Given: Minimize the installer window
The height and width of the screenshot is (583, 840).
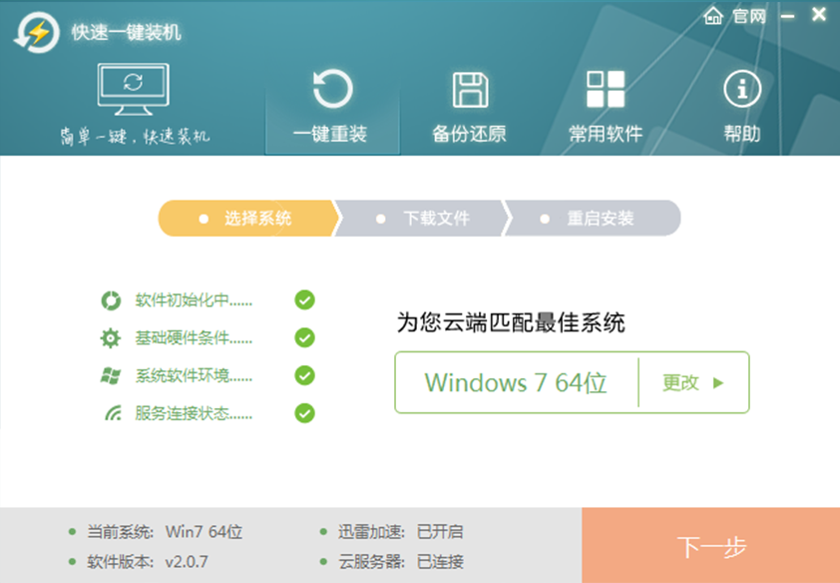Looking at the screenshot, I should click(787, 17).
